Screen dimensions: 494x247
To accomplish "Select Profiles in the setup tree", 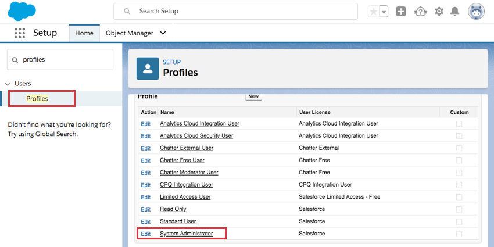I will pos(37,99).
